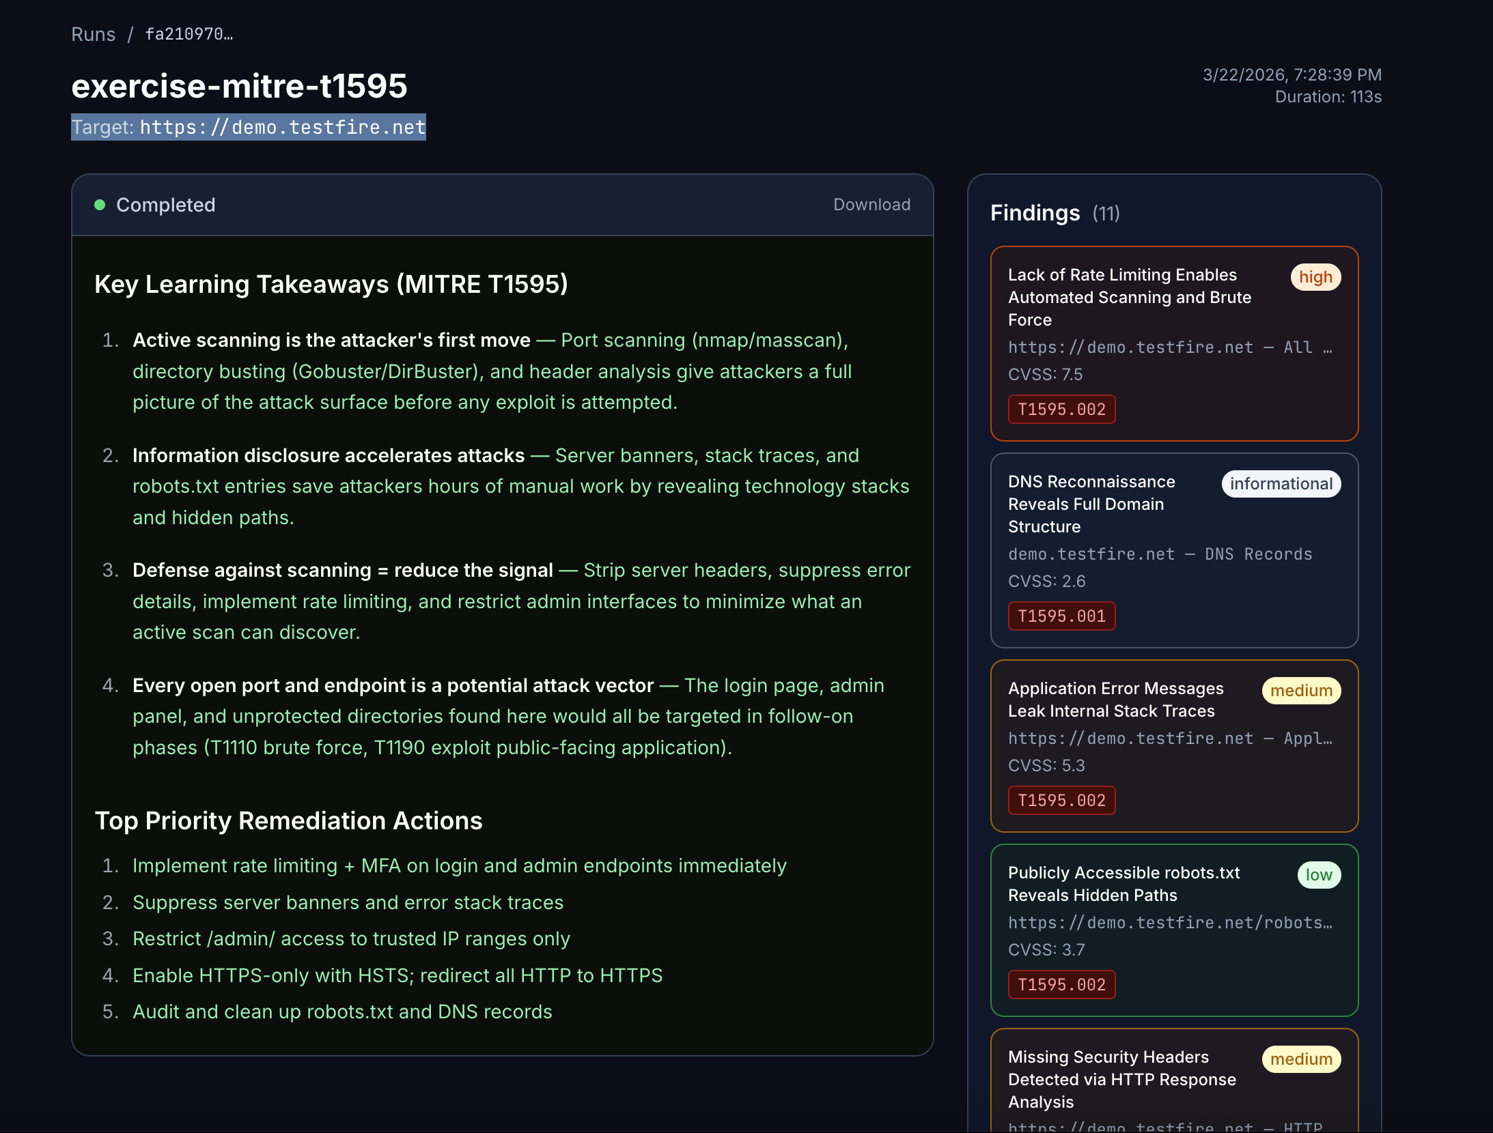Open the Lack of Rate Limiting finding card
Screen dimensions: 1493x1133
(x=1175, y=343)
